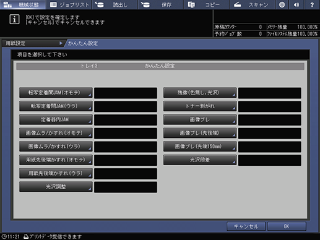Click the 予約ジョブ数 reserved jobs label
Screen dimensions: 320x240
coord(228,34)
